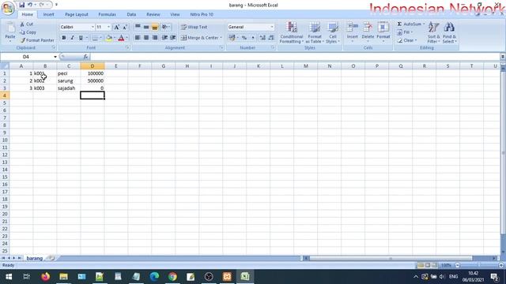The height and width of the screenshot is (284, 506).
Task: Enable Wrap Text
Action: tap(194, 27)
